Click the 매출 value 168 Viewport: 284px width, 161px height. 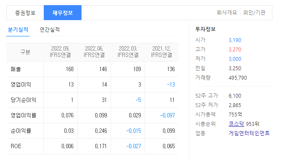click(x=70, y=69)
